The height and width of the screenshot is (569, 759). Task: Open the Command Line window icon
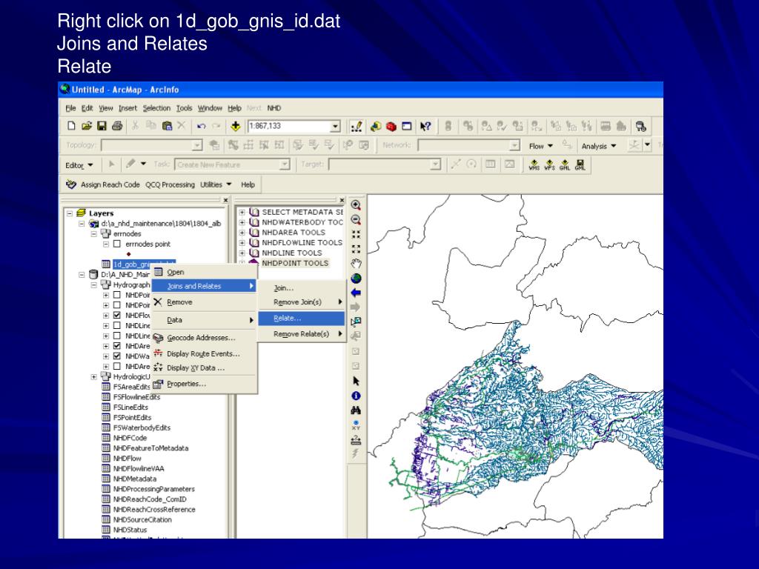(x=407, y=126)
